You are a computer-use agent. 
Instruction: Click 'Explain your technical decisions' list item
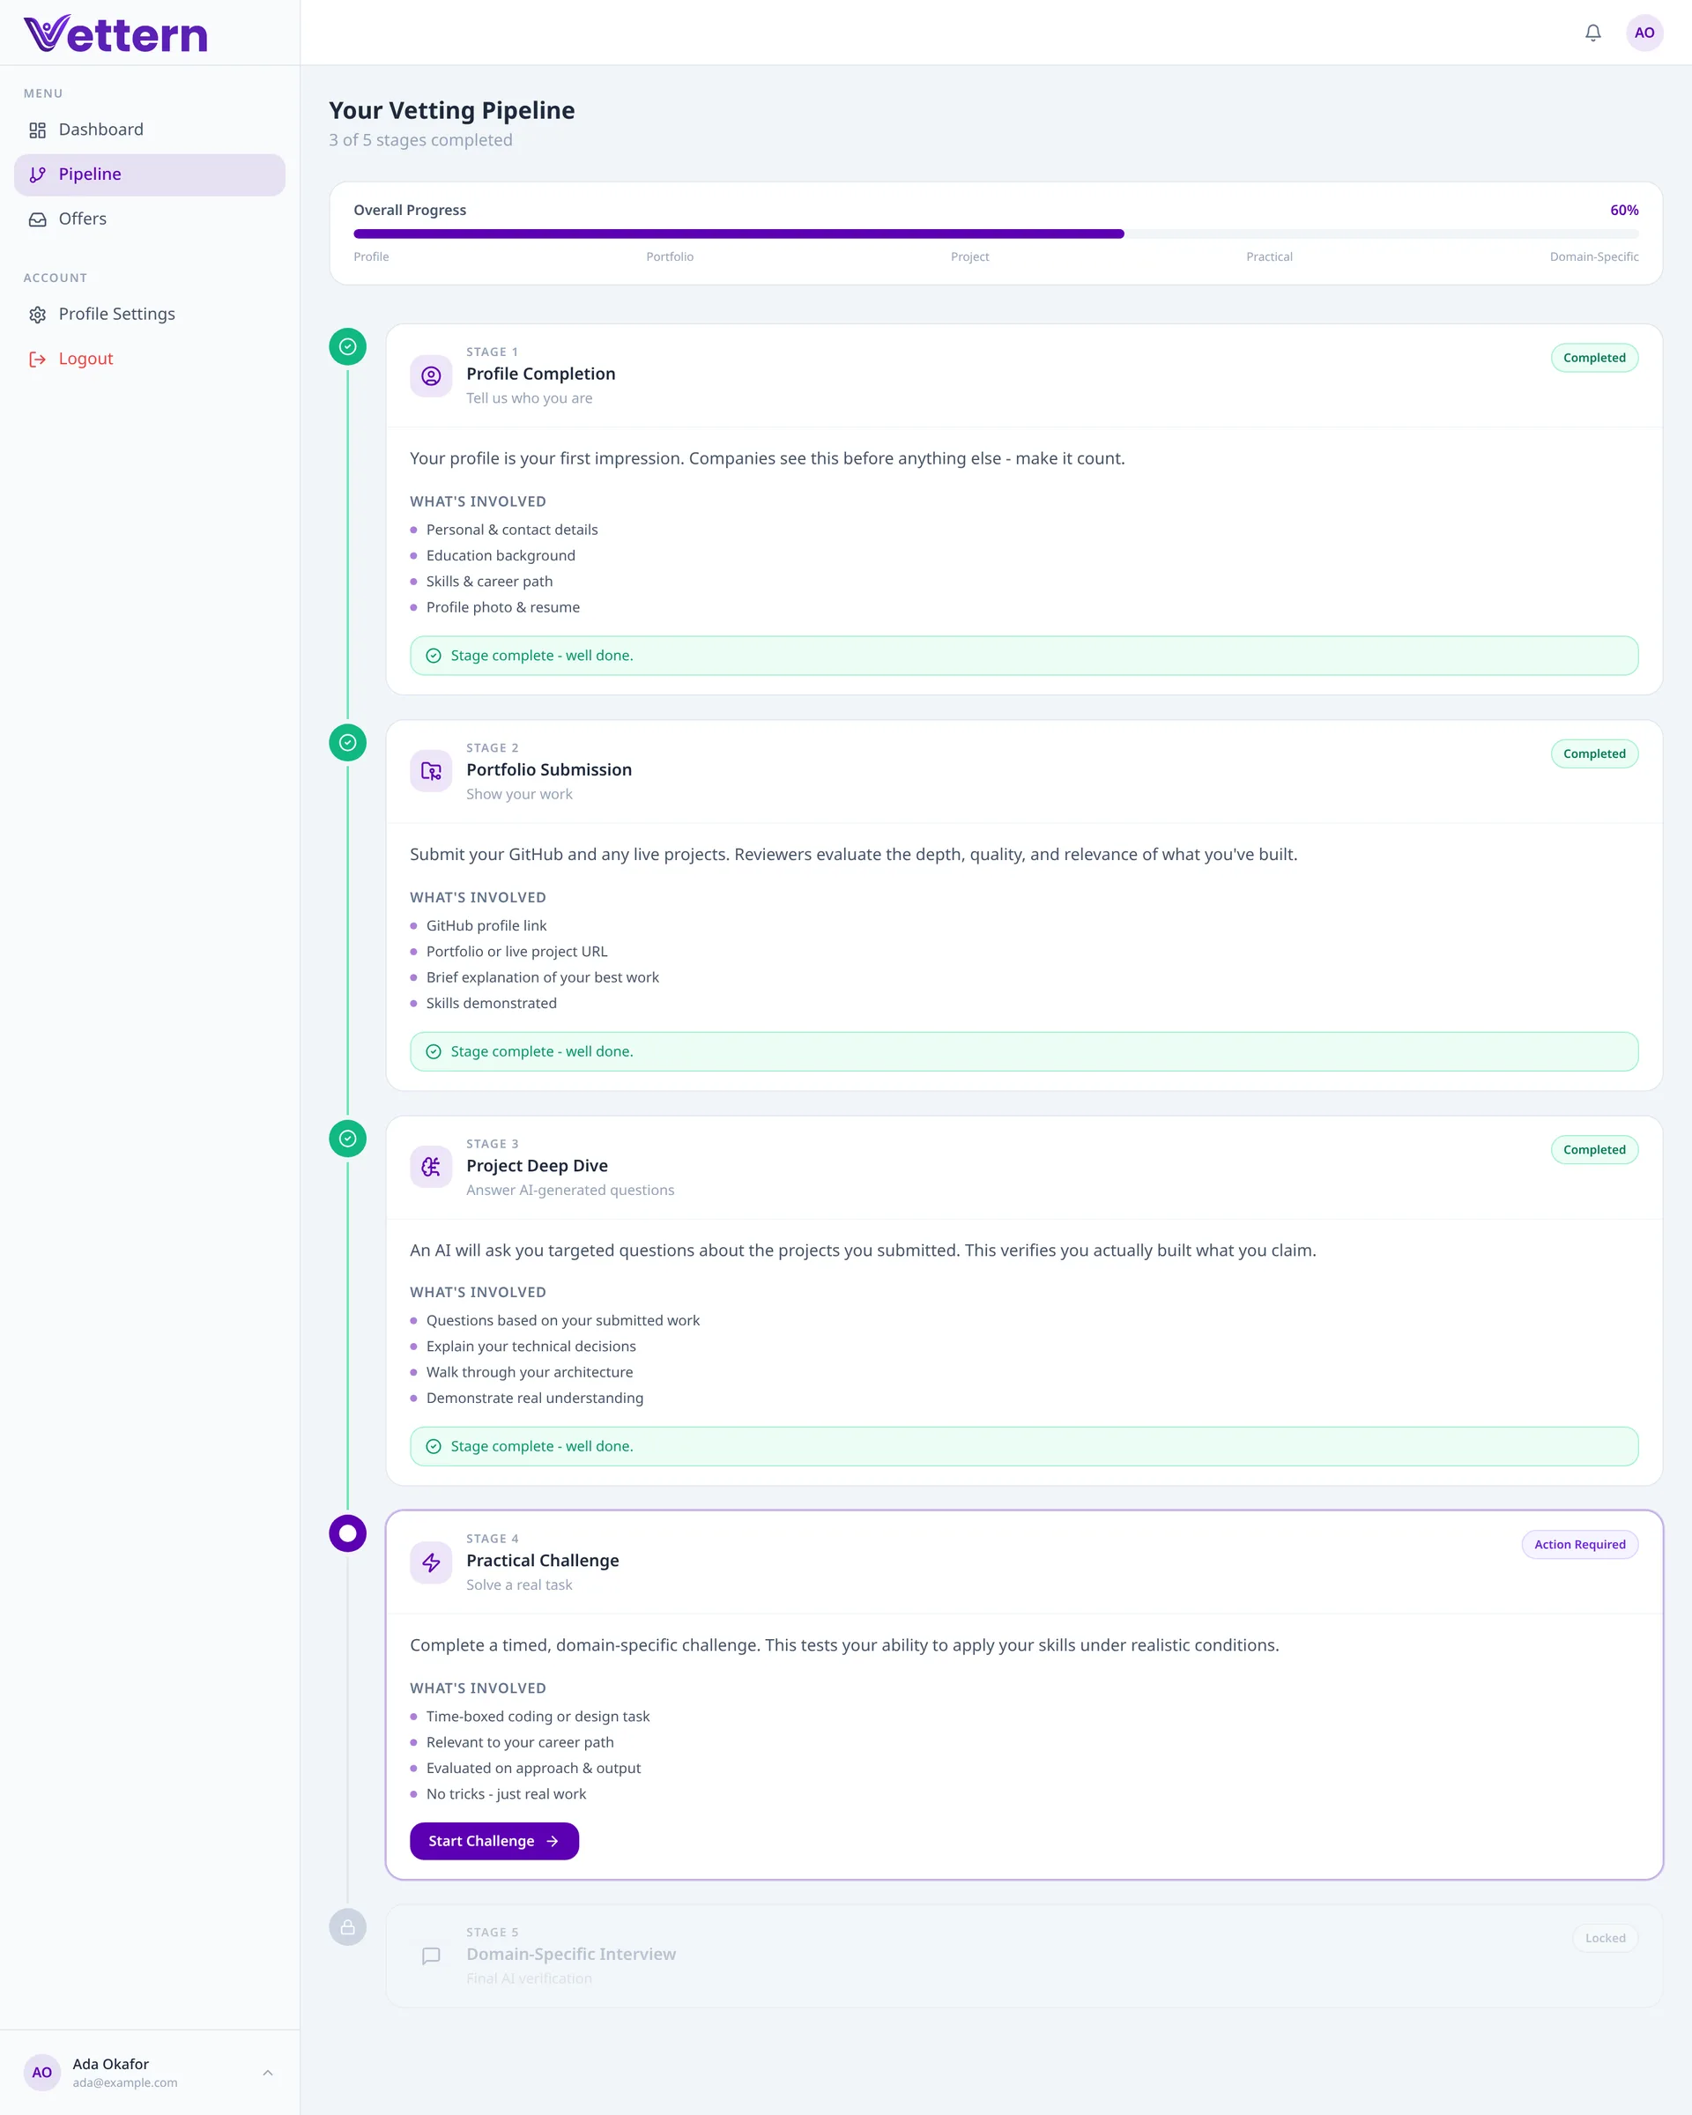tap(531, 1347)
